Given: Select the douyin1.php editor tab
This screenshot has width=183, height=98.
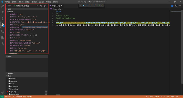Looking at the screenshot, I should click(56, 5).
